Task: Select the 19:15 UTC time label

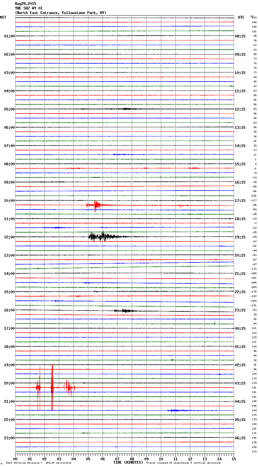Action: pos(240,237)
